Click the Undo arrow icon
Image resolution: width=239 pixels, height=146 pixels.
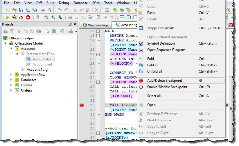click(60, 10)
